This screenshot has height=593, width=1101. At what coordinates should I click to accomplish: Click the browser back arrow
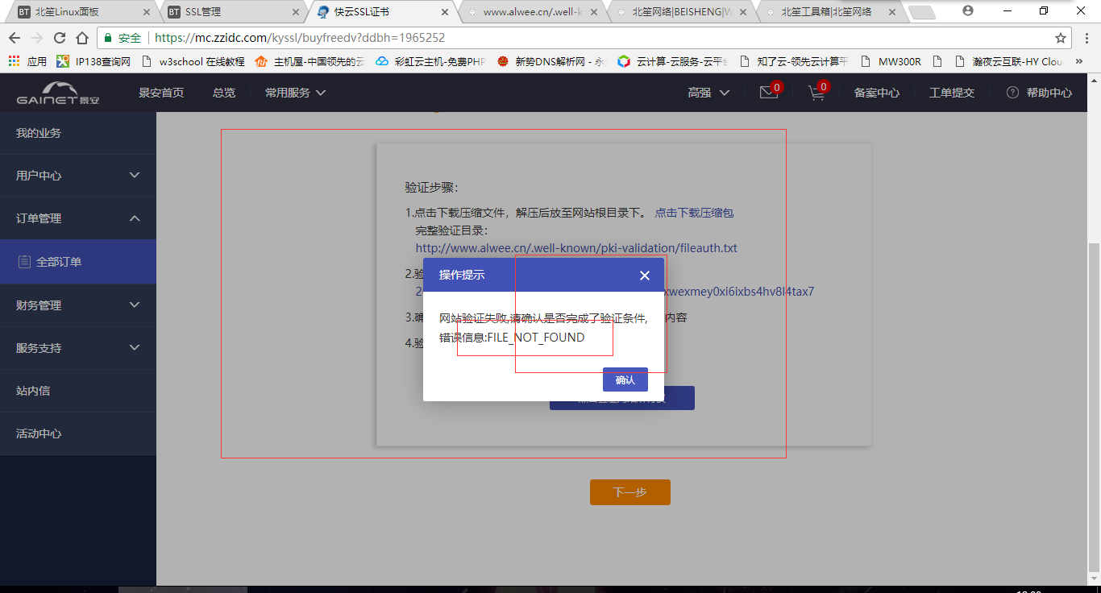[x=15, y=38]
